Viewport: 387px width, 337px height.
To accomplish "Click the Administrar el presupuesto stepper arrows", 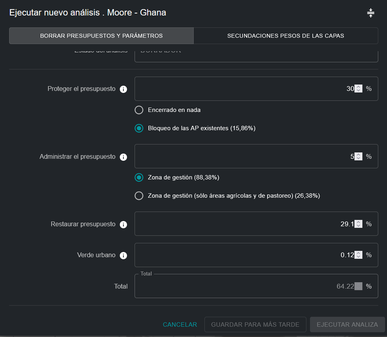I will 358,156.
